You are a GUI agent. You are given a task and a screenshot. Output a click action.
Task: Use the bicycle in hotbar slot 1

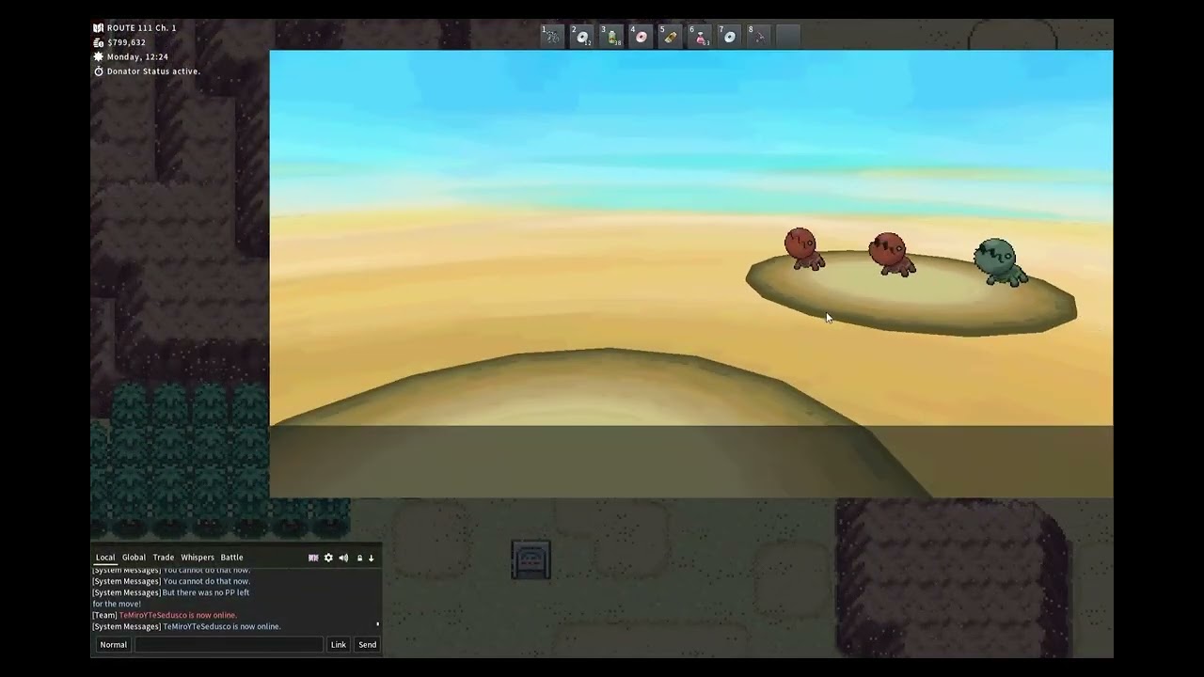tap(552, 37)
